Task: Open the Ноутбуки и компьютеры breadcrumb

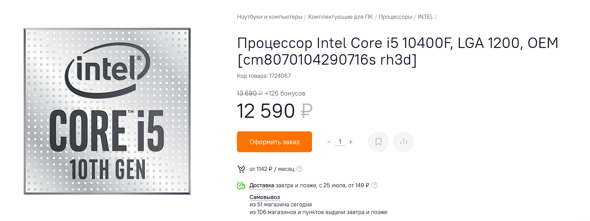Action: point(270,17)
